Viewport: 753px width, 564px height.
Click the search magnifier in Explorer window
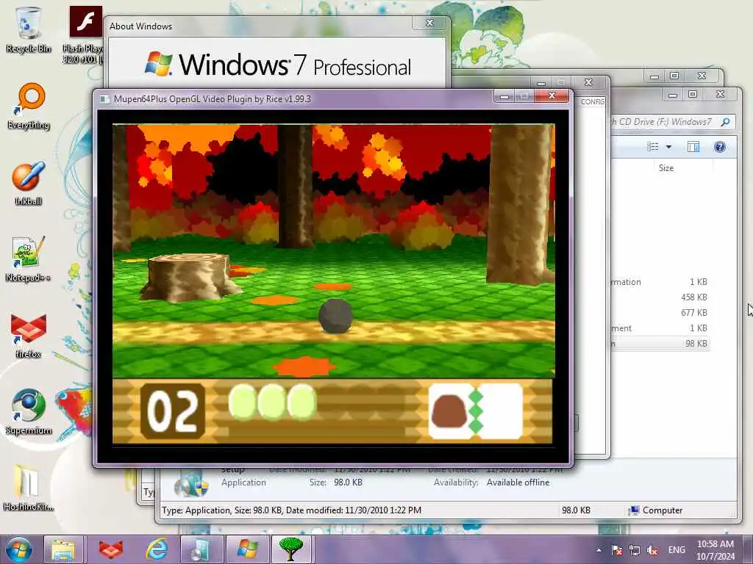pos(726,122)
